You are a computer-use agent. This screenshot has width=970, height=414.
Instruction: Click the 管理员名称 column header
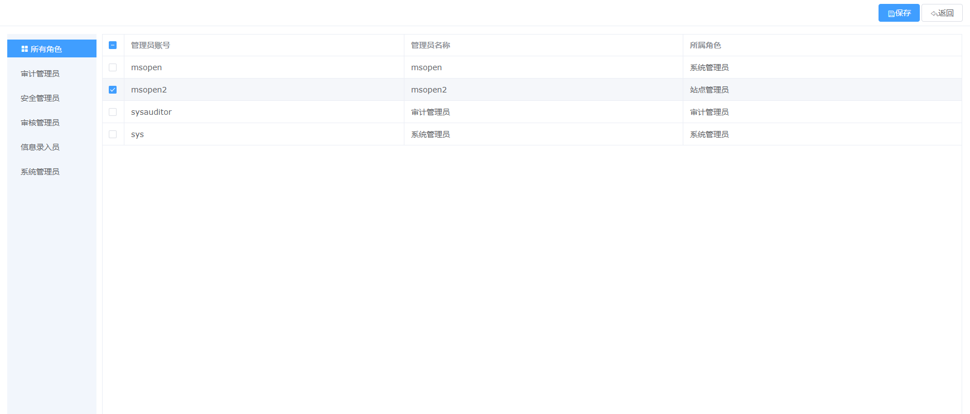(431, 45)
